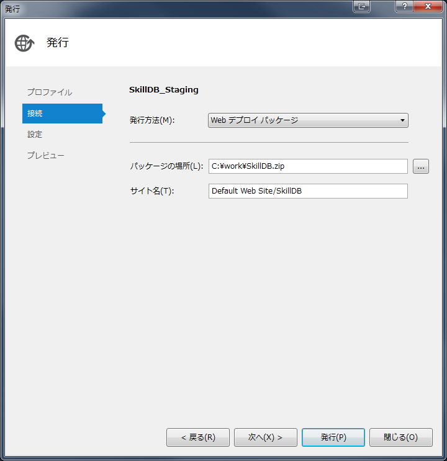The image size is (447, 461).
Task: Click the 発行方法(M): label
Action: [x=152, y=120]
